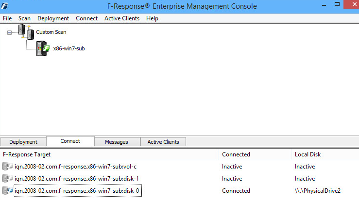Click the F-Response logo in title bar
This screenshot has height=200, width=359.
click(4, 6)
